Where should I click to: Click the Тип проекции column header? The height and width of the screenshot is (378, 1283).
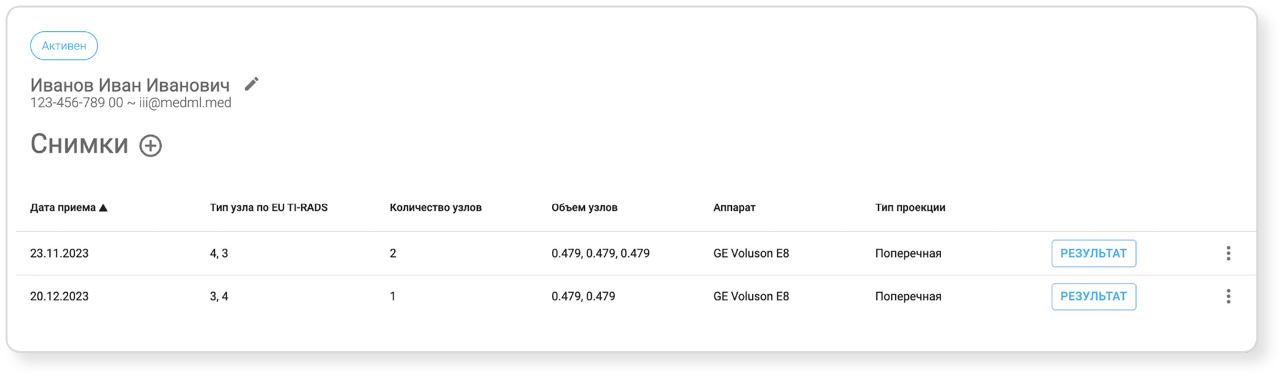point(910,208)
